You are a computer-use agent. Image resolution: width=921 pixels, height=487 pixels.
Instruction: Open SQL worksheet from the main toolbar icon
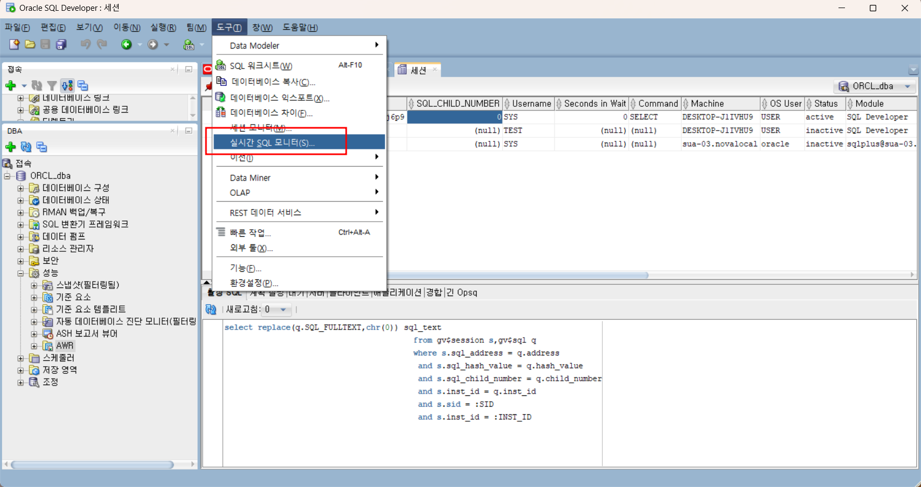tap(189, 45)
